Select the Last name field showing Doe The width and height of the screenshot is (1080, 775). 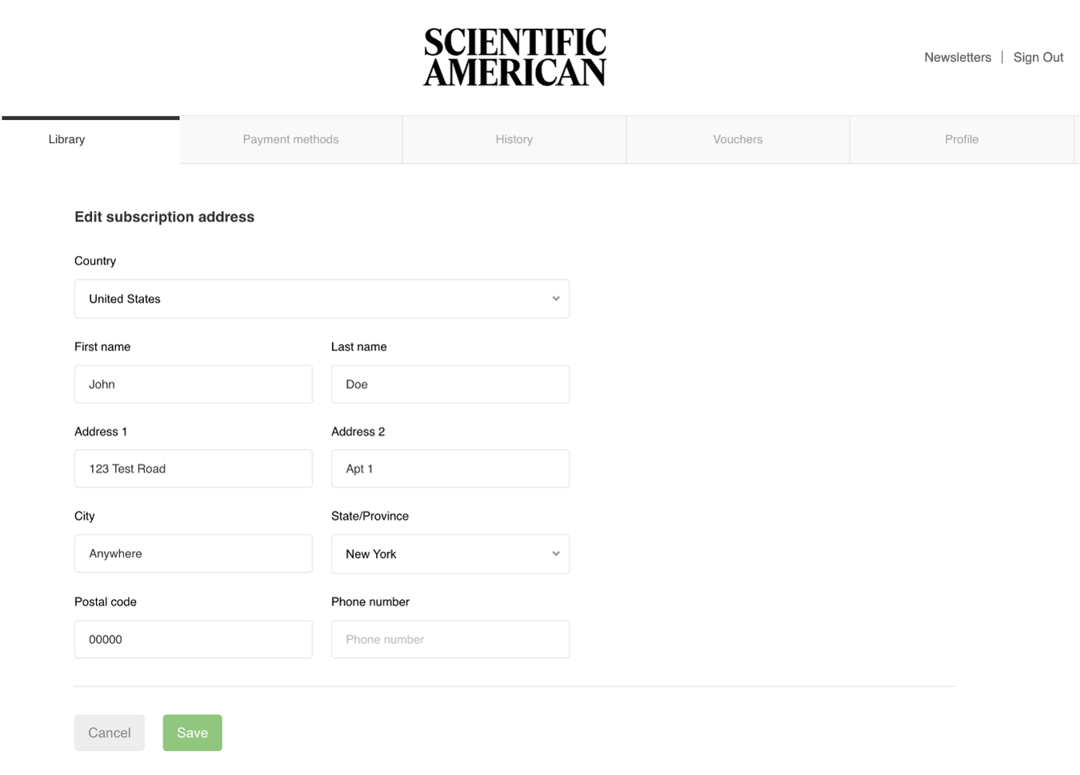pyautogui.click(x=450, y=384)
